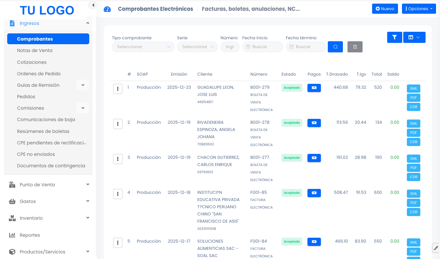
Task: Expand the Guías de Remisión submenu
Action: coord(83,85)
